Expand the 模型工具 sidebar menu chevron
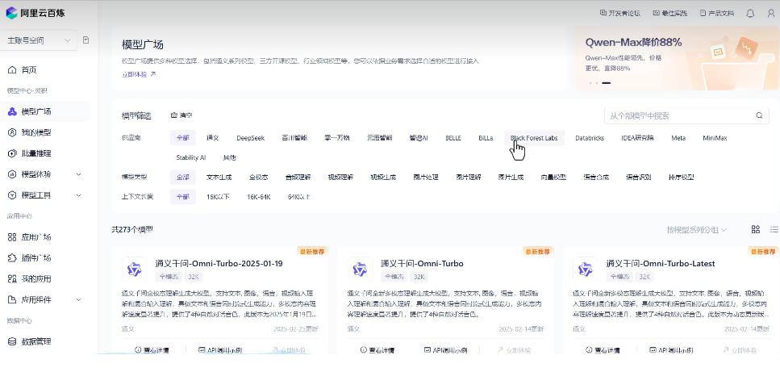Screen dimensions: 780x372 pyautogui.click(x=78, y=195)
